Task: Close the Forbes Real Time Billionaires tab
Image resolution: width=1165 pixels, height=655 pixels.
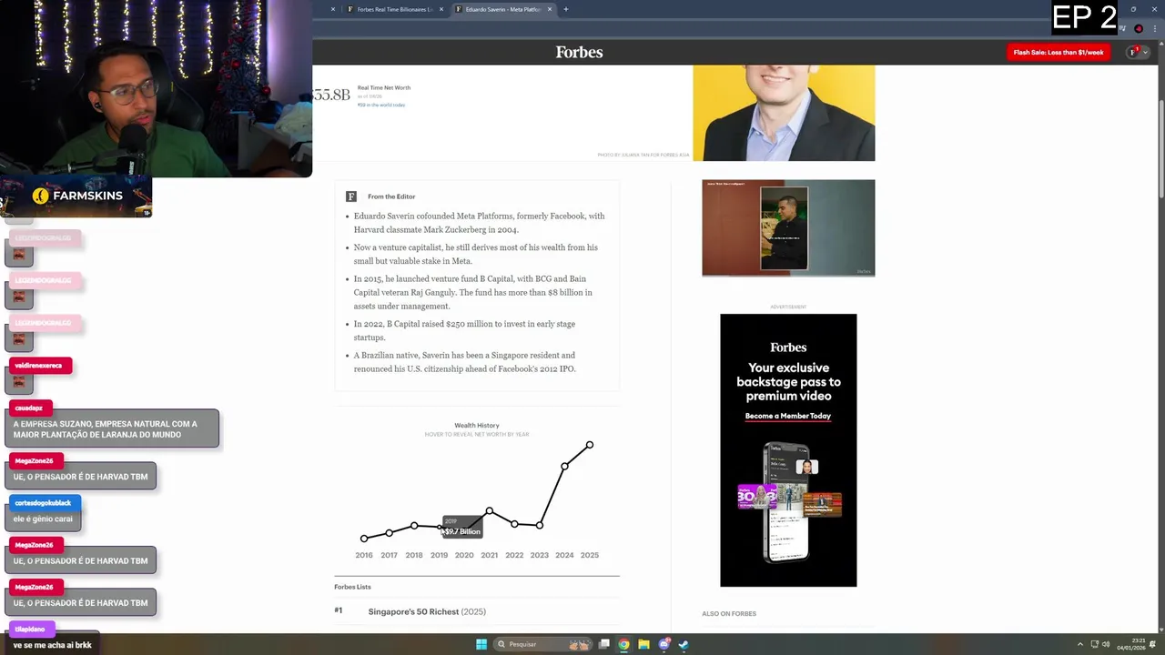Action: click(x=441, y=9)
